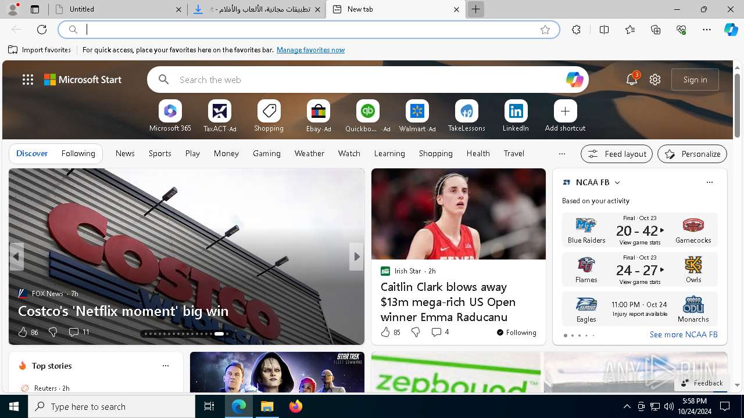This screenshot has height=418, width=744.
Task: Focus the Search the web box
Action: click(x=367, y=80)
